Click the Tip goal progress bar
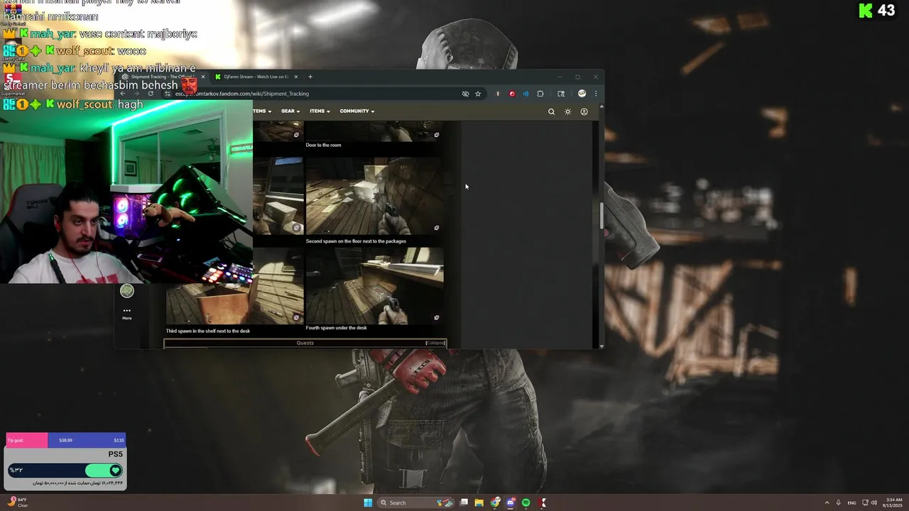Screen dimensions: 909x511 [x=65, y=440]
